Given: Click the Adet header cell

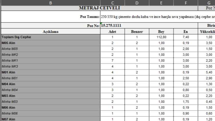Looking at the screenshot, I should [113, 32].
